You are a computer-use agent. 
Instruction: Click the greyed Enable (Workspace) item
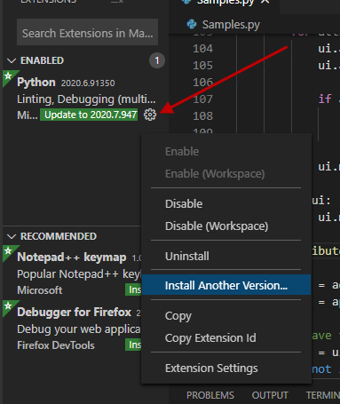226,174
